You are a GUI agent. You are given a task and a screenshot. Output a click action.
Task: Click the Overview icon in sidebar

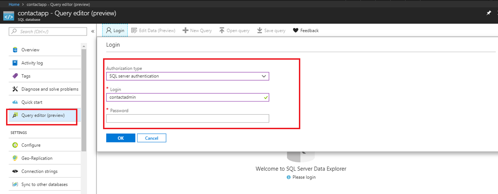click(x=15, y=50)
